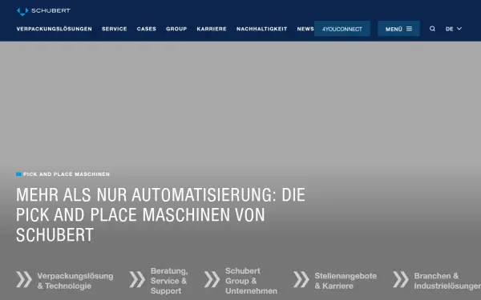Image resolution: width=481 pixels, height=300 pixels.
Task: Open the Verpackungslösungen menu item
Action: [x=55, y=29]
